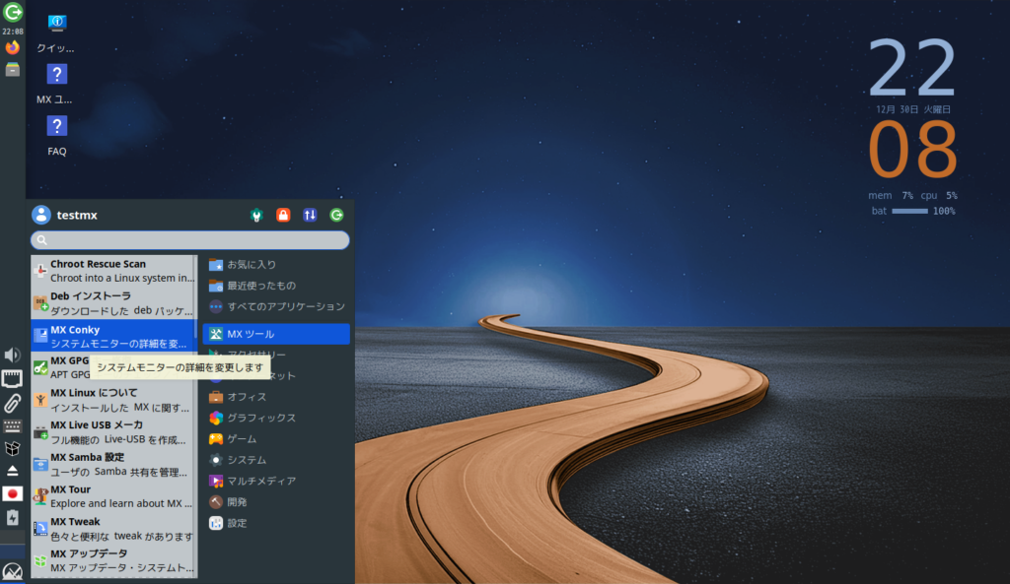Click the green logout icon in menu header
This screenshot has width=1010, height=584.
tap(336, 215)
